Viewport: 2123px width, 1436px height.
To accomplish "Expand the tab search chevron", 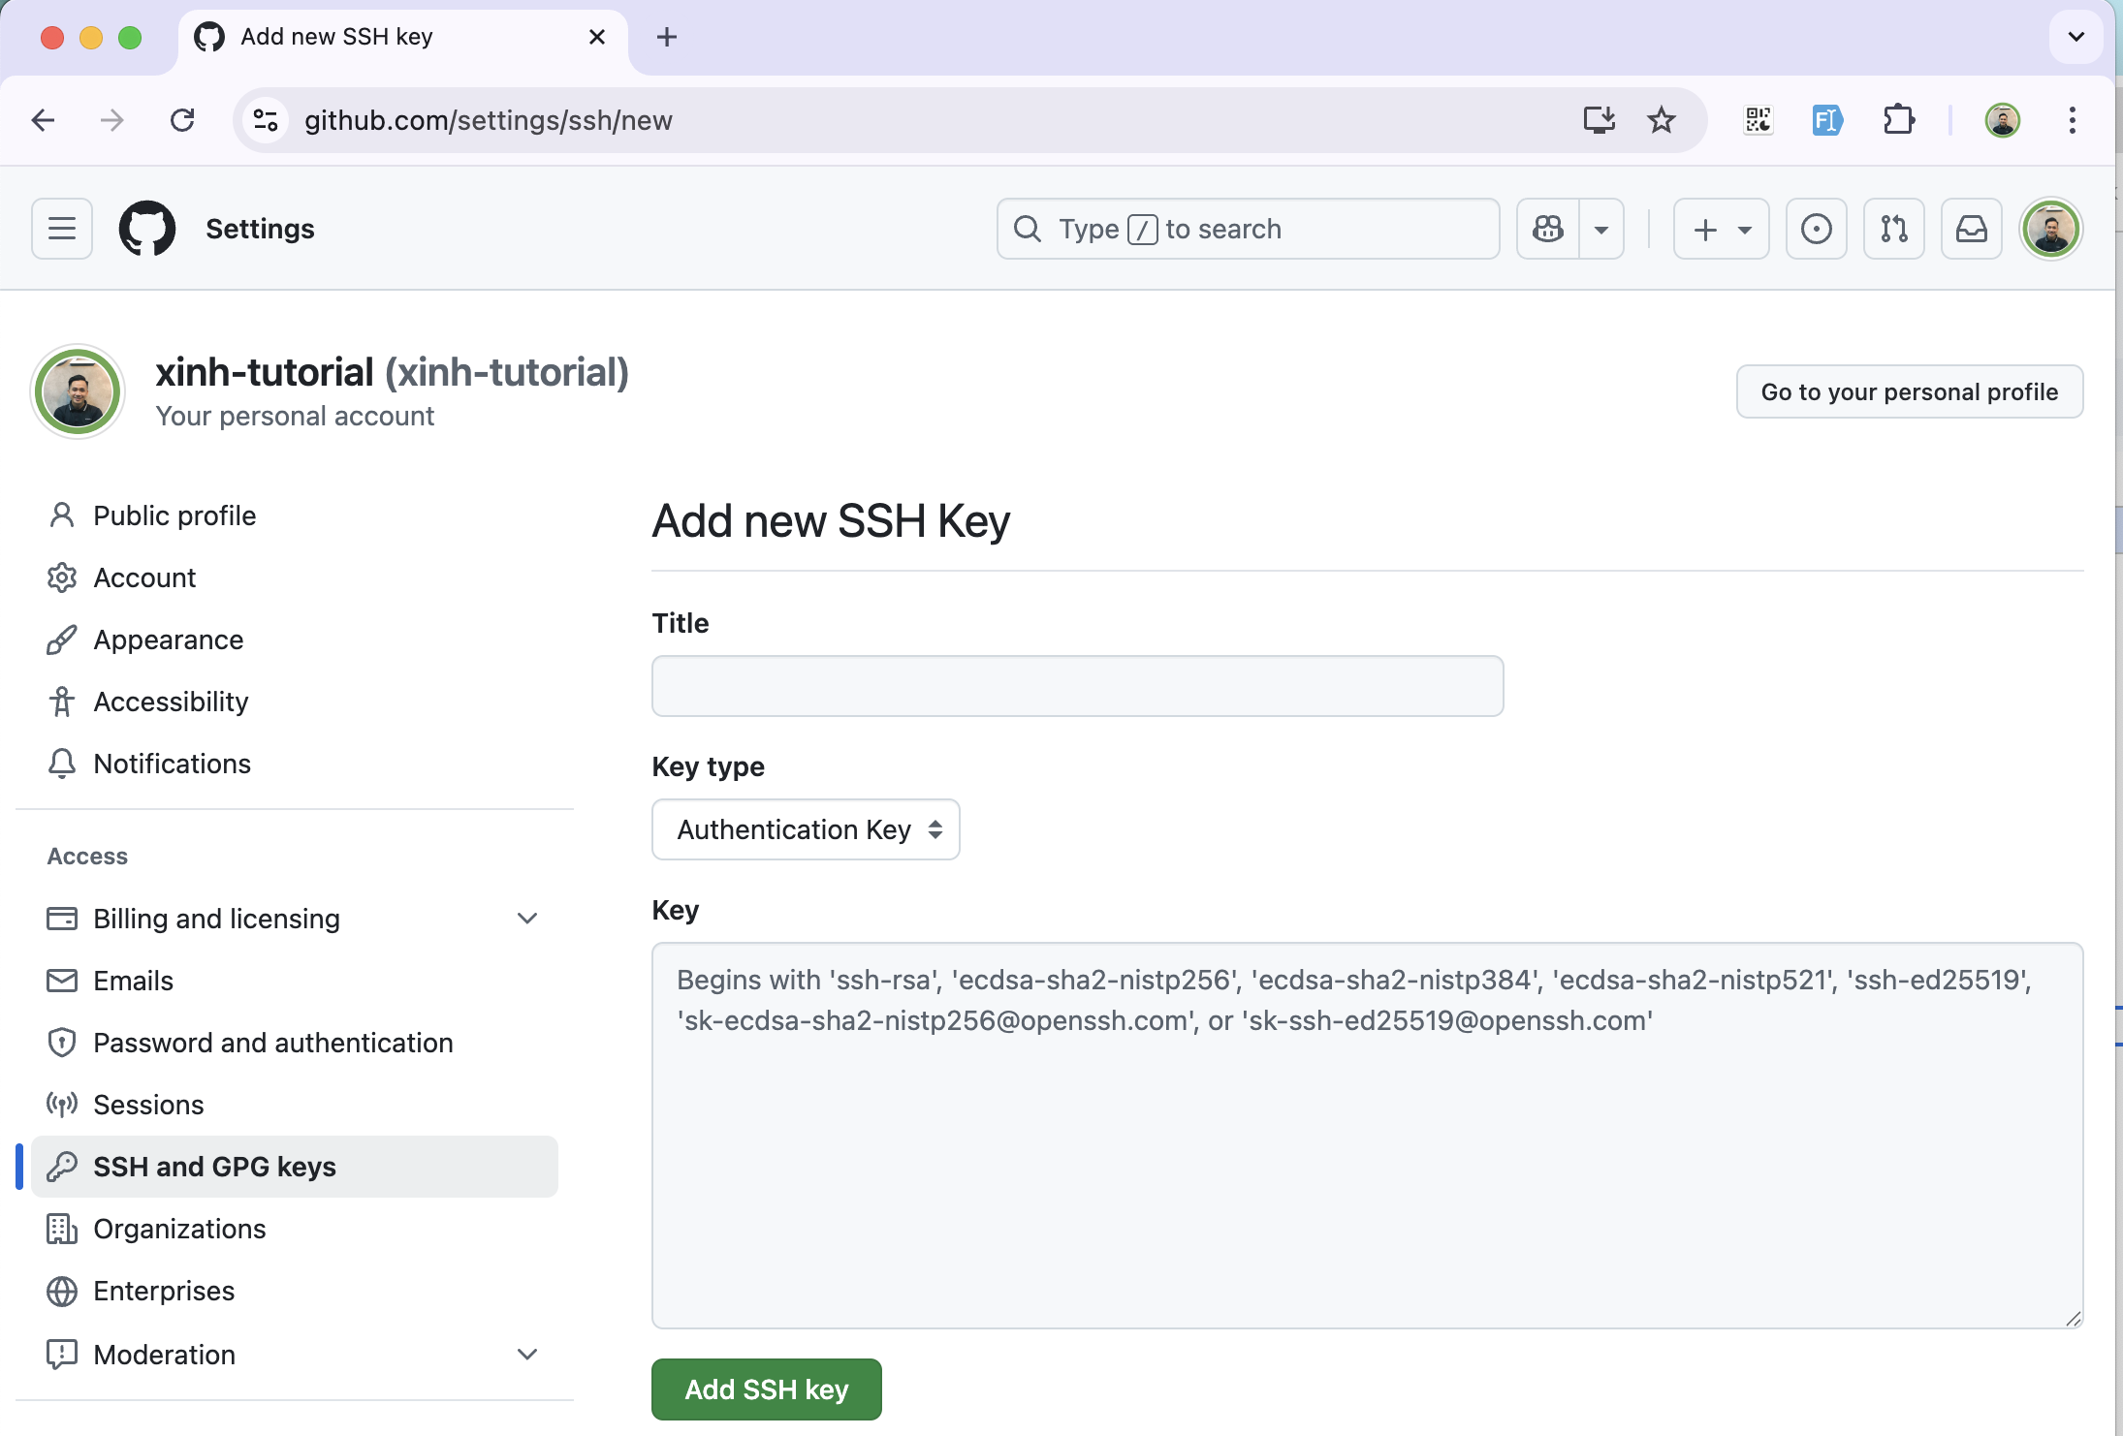I will tap(2076, 37).
